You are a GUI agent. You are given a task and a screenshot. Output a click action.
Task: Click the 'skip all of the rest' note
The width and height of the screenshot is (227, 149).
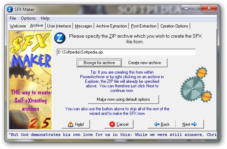click(117, 111)
